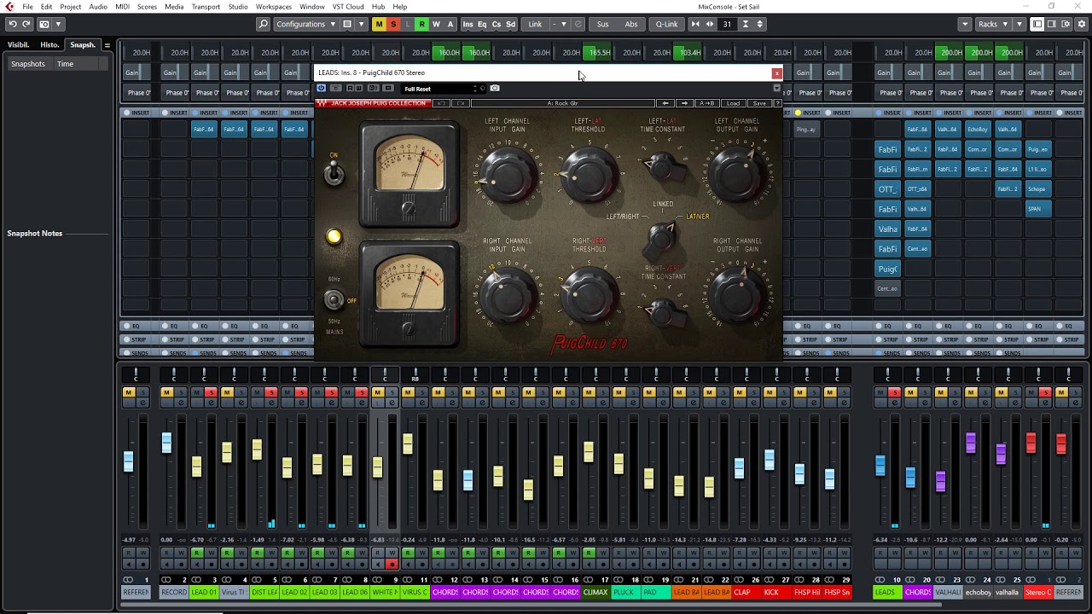Image resolution: width=1092 pixels, height=614 pixels.
Task: Unsolo the LEAD 01 channel
Action: (x=212, y=392)
